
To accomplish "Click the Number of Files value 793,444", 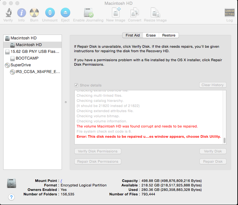I will [148, 194].
